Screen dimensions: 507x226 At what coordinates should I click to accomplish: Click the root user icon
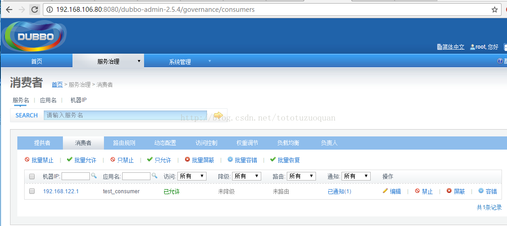(x=472, y=47)
